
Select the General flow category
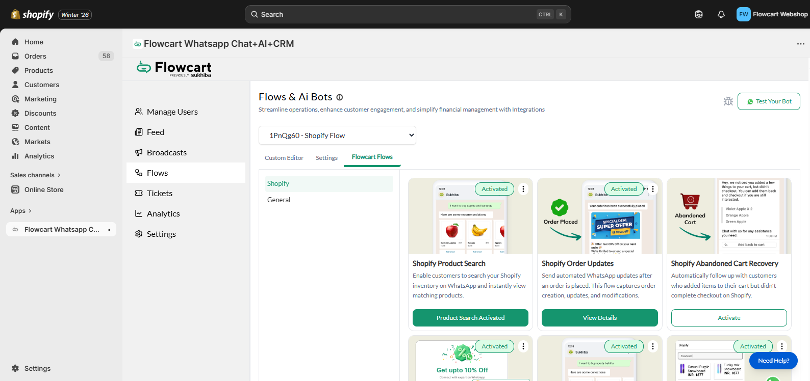[x=329, y=200]
